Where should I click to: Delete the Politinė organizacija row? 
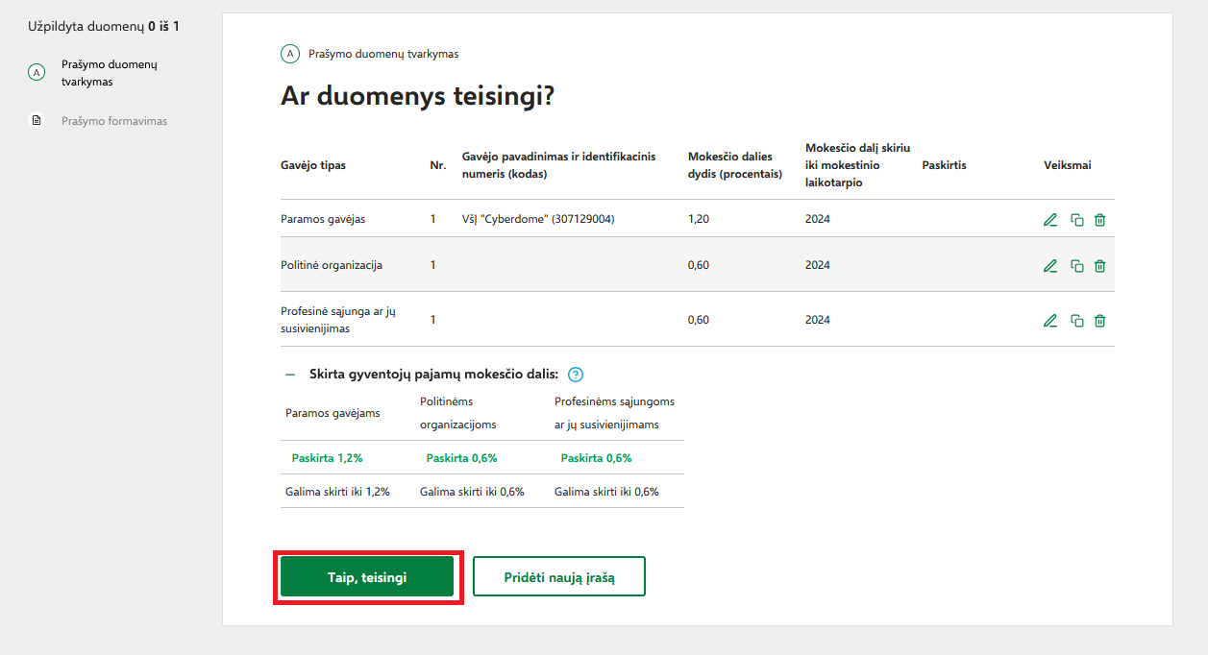coord(1100,266)
